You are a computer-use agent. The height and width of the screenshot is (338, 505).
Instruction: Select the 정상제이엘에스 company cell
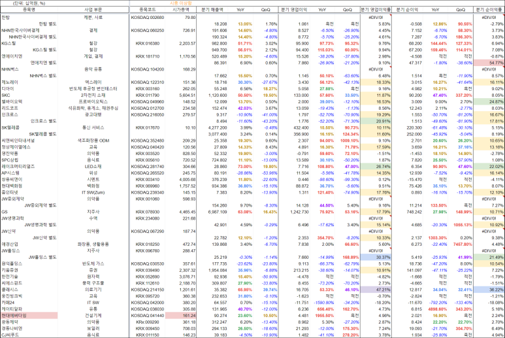tap(16, 147)
